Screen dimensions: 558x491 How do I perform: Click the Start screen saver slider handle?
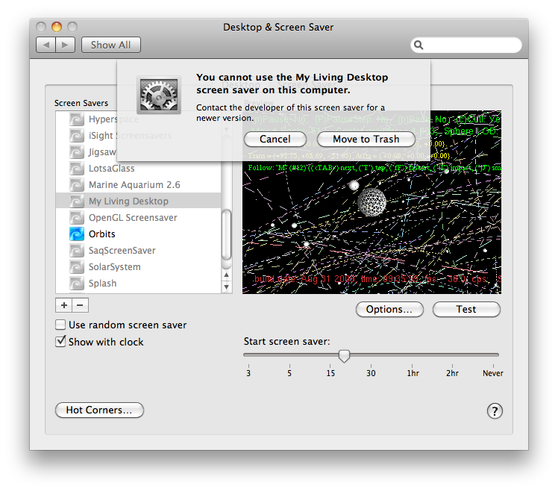[x=344, y=356]
